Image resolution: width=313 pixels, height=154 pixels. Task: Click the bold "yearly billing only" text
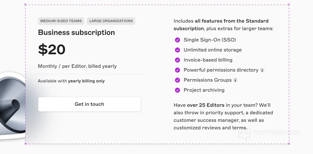click(x=86, y=81)
